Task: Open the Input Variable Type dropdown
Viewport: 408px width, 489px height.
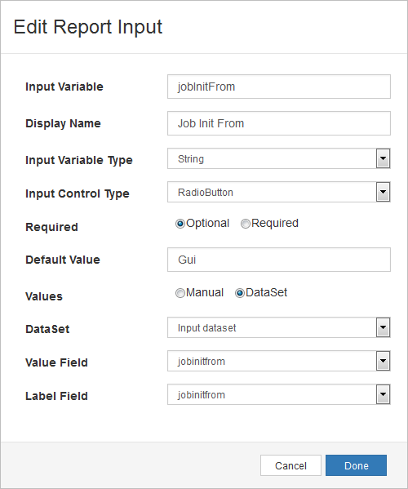Action: coord(278,158)
